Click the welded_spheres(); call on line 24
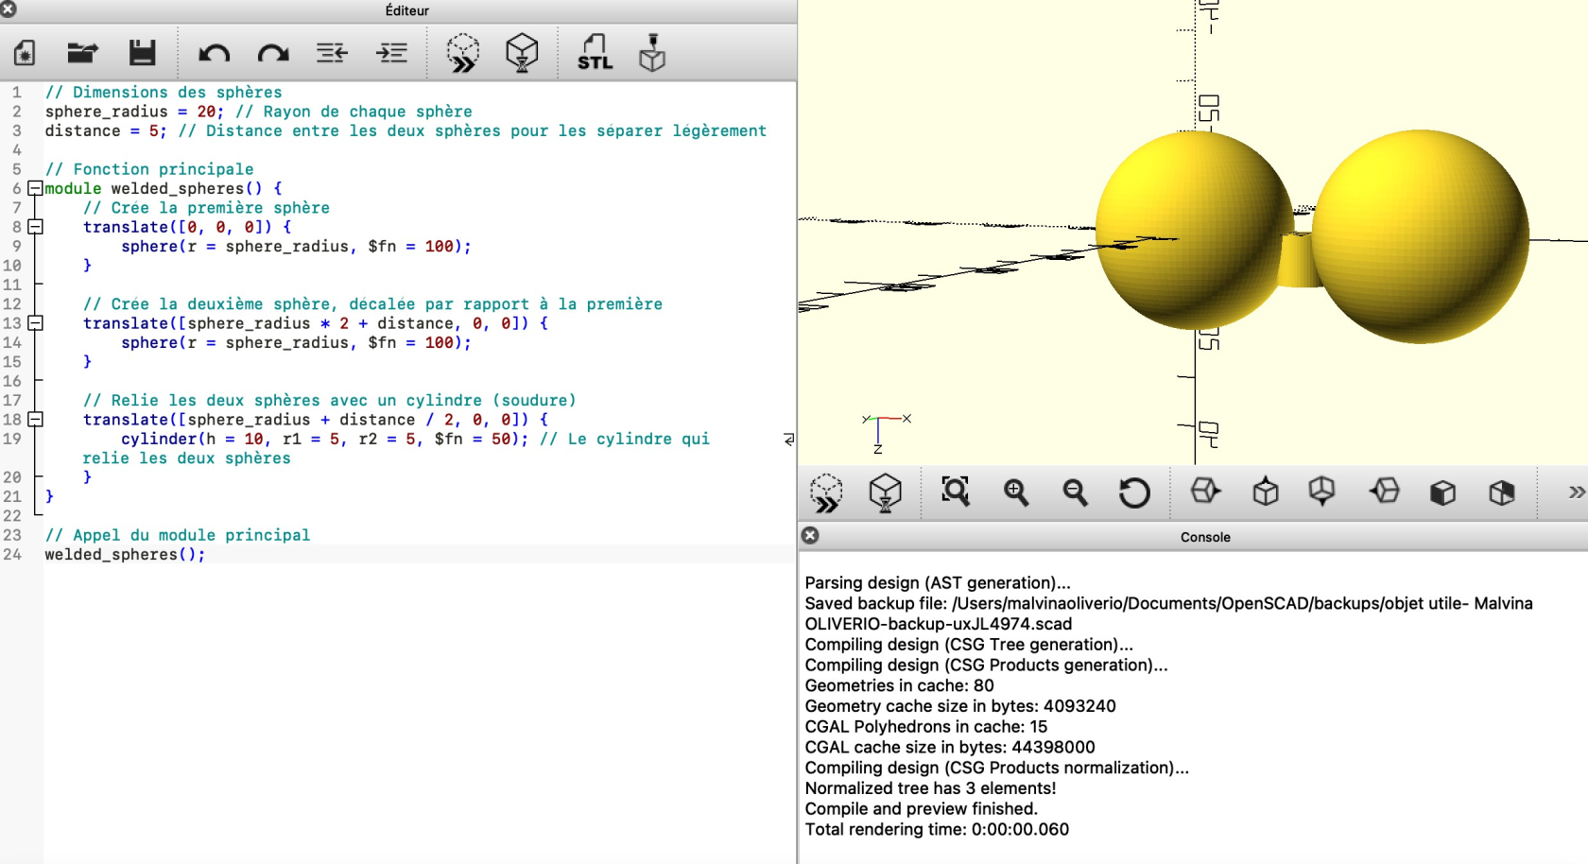 pyautogui.click(x=125, y=555)
